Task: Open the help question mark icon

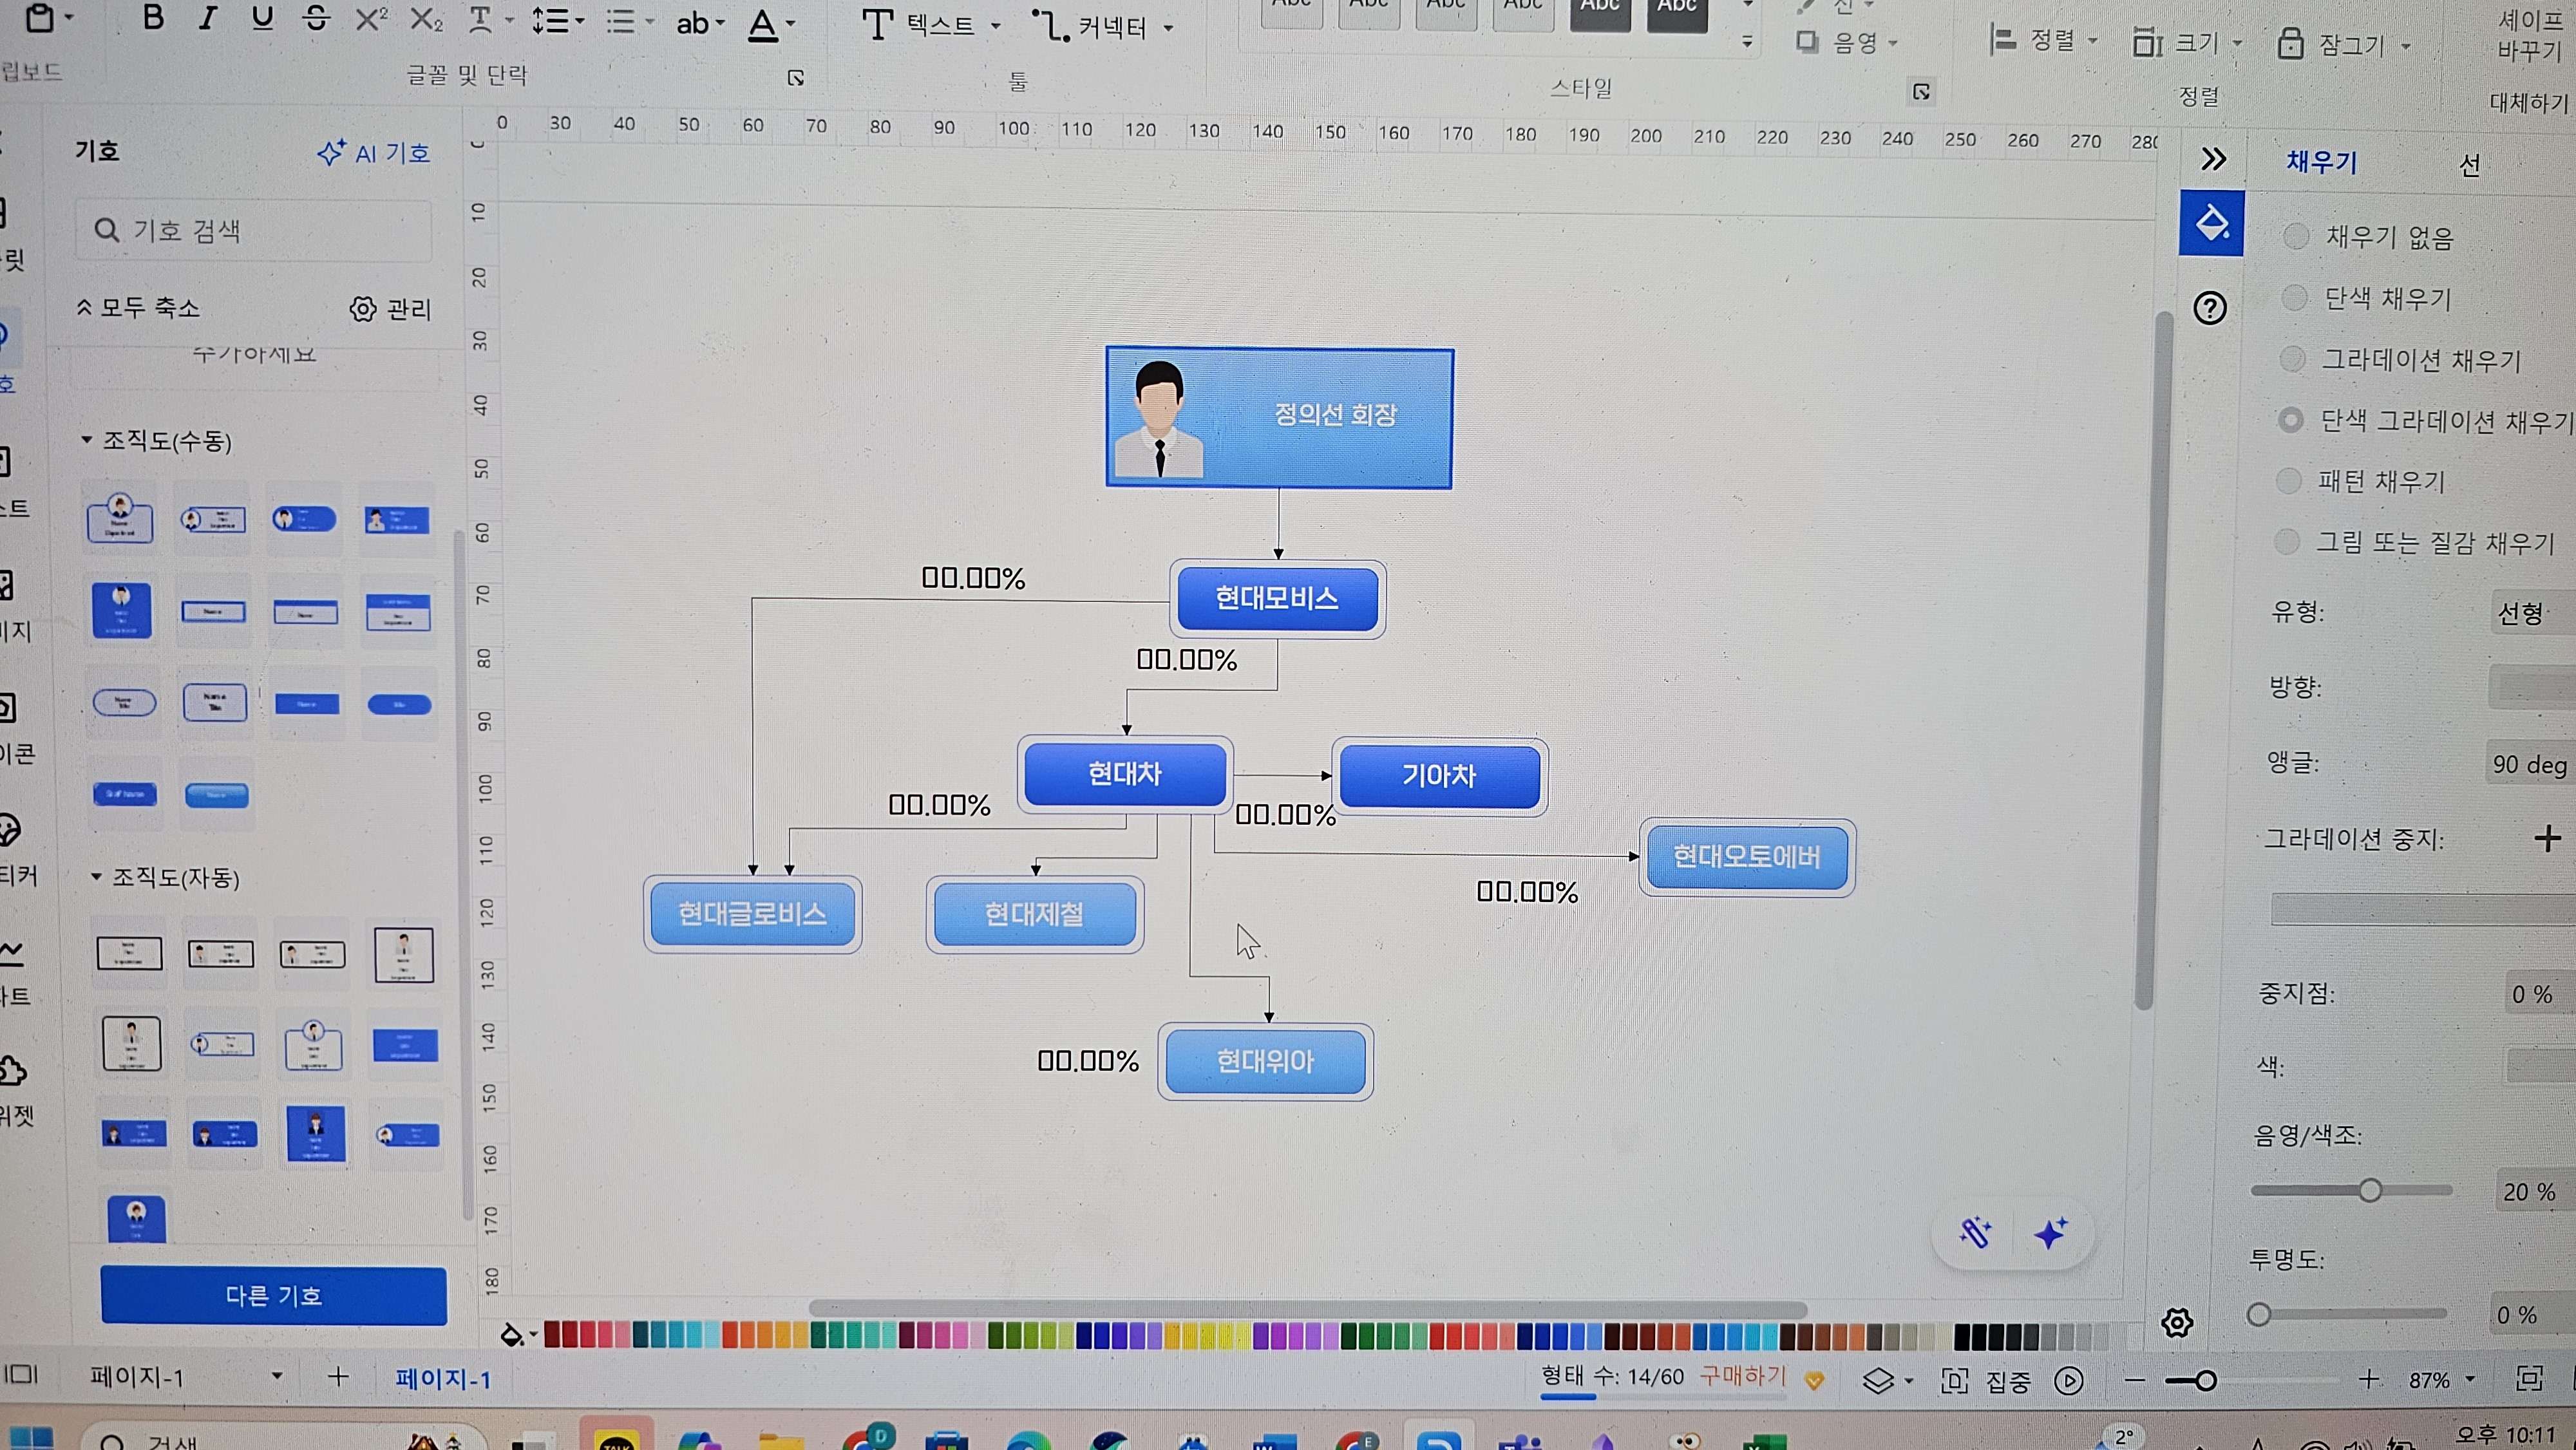Action: [x=2209, y=308]
